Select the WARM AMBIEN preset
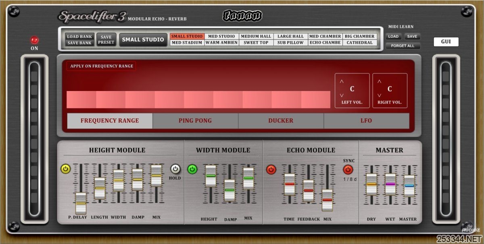 (x=221, y=42)
